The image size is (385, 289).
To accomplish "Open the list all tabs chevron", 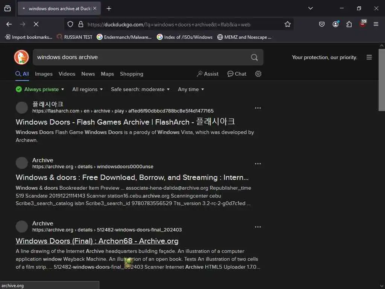I will (x=310, y=8).
